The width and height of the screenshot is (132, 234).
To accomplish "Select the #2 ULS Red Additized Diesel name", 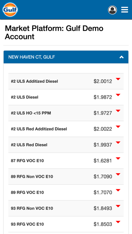I will tap(39, 129).
